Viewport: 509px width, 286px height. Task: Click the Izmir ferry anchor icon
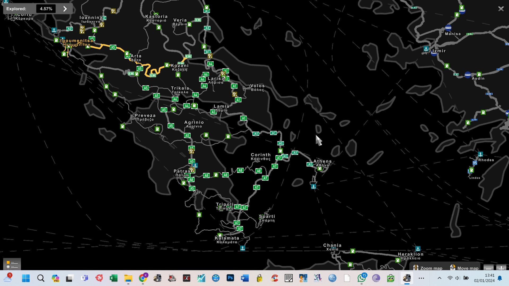click(x=426, y=49)
